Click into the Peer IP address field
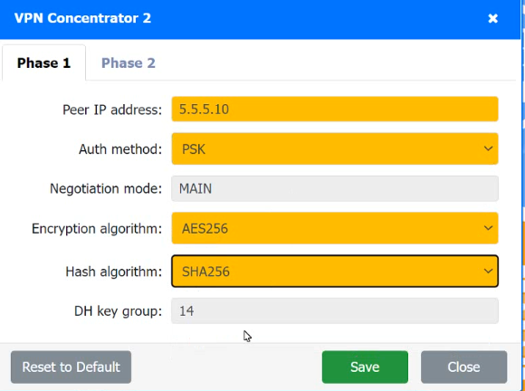This screenshot has height=391, width=525. 335,110
